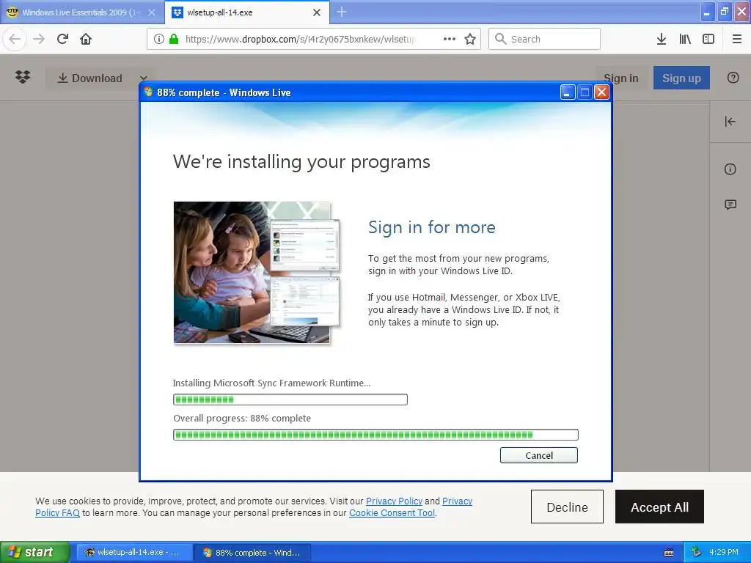Viewport: 751px width, 563px height.
Task: Cancel the Windows Live installation
Action: tap(539, 455)
